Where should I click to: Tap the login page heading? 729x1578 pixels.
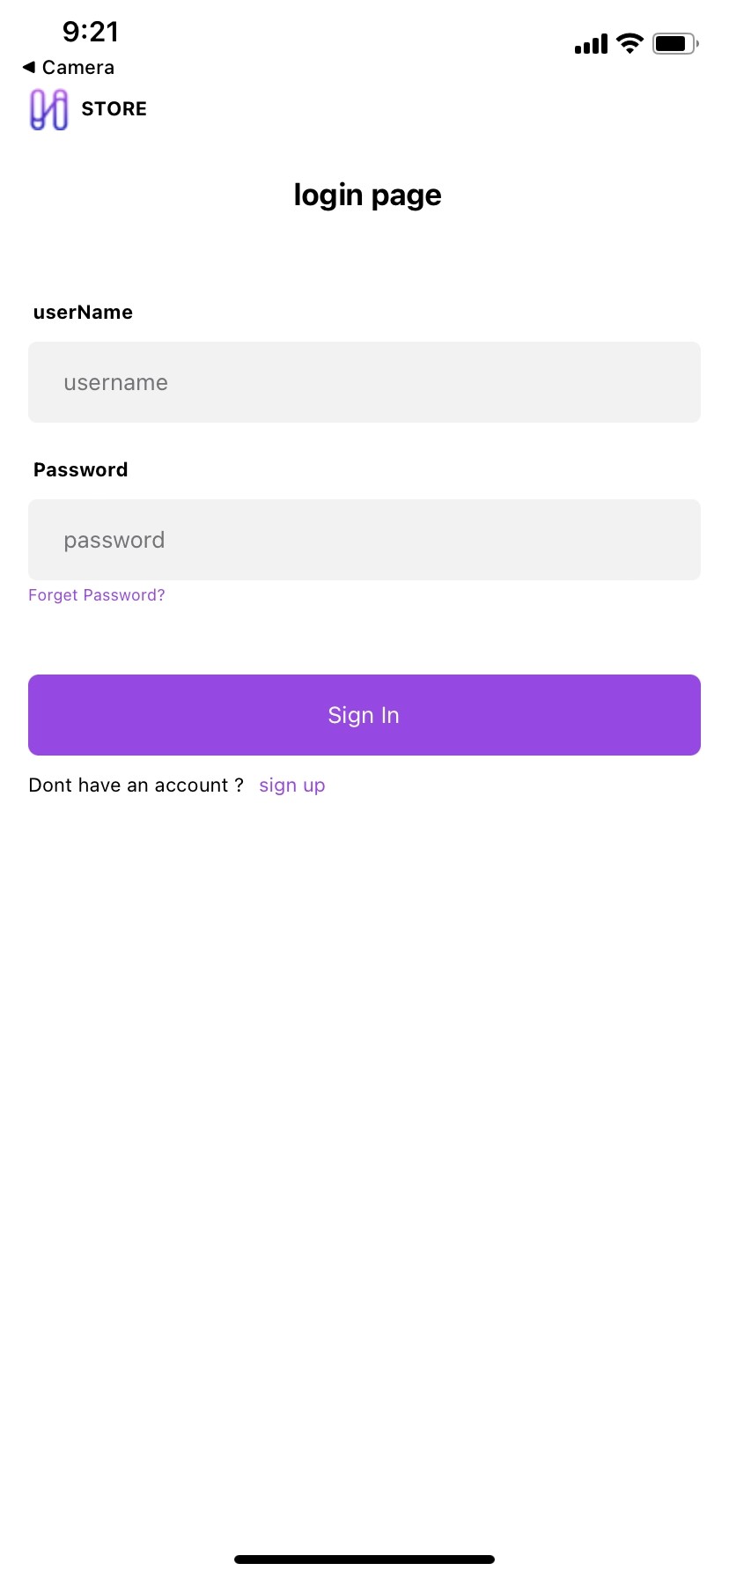click(367, 195)
